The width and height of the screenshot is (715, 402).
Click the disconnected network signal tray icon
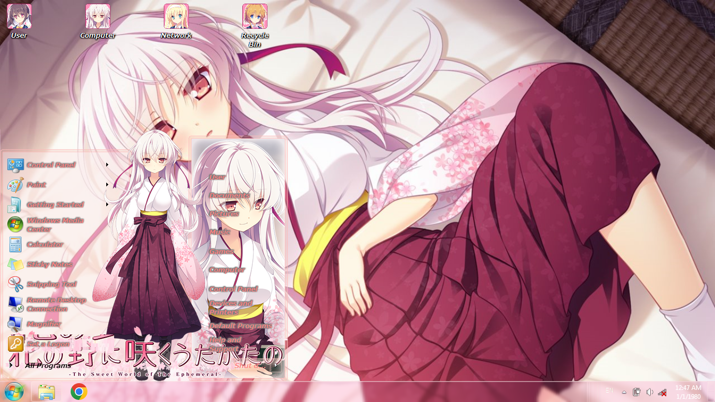point(662,392)
